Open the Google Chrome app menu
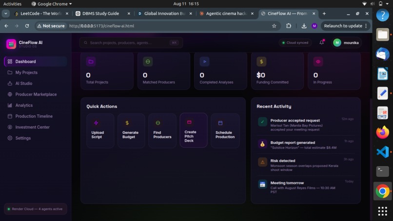Image resolution: width=393 pixels, height=221 pixels. coord(51,4)
